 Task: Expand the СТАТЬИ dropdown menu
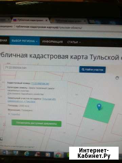point(74,42)
